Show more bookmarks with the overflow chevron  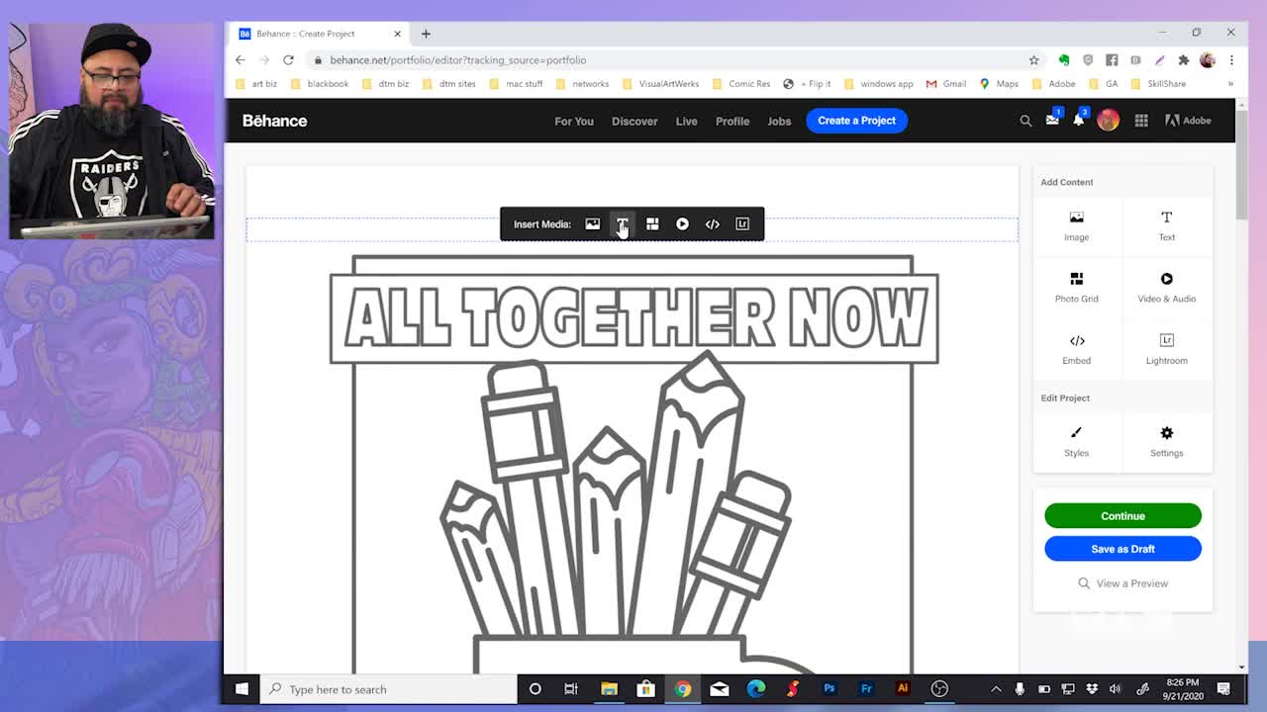(x=1230, y=84)
